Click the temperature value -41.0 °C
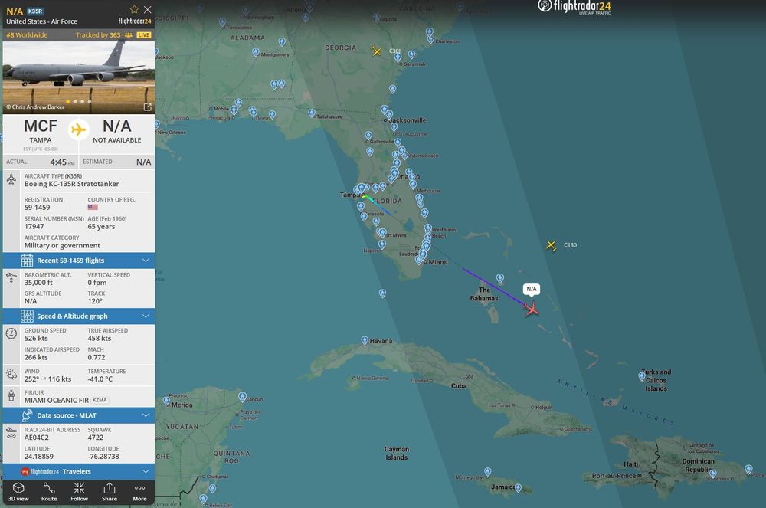The image size is (766, 508). point(100,379)
